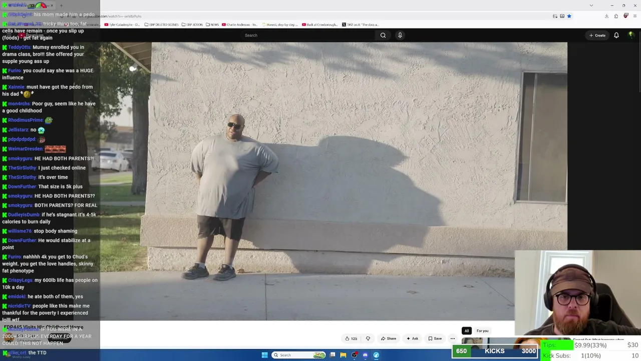641x361 pixels.
Task: Share the video
Action: 389,338
